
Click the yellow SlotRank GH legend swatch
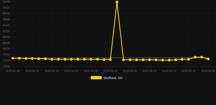[x=96, y=78]
